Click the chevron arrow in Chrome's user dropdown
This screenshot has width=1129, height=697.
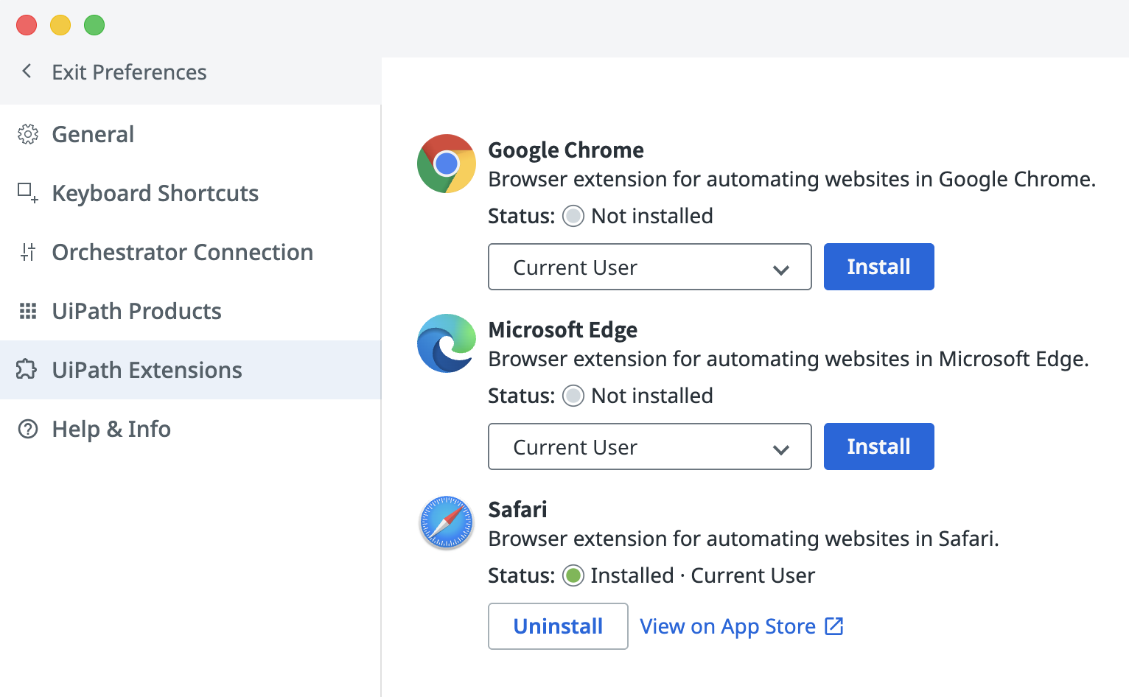[781, 270]
